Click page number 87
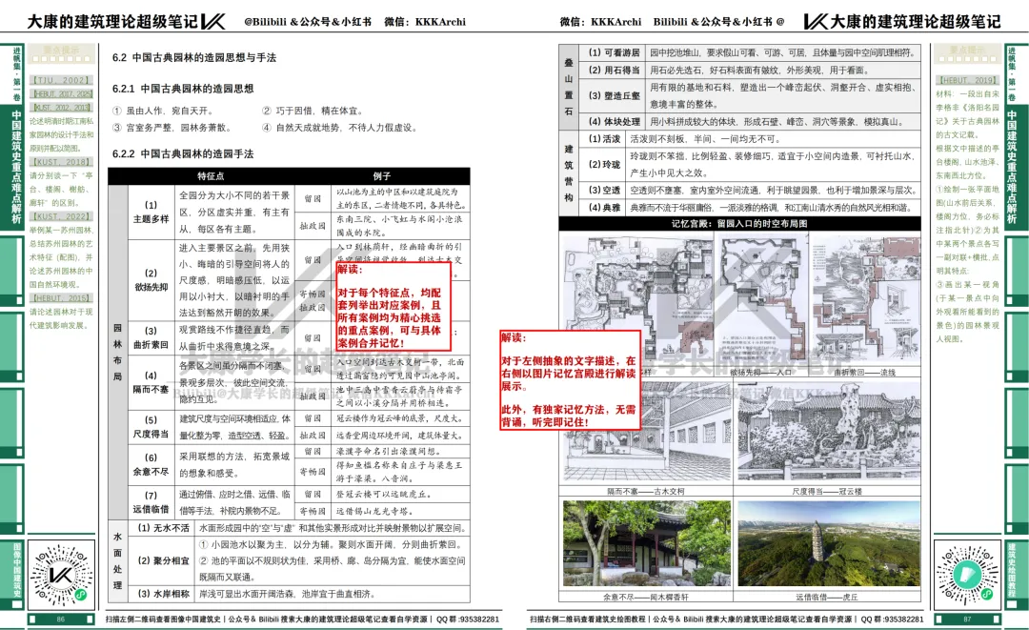 pos(967,619)
